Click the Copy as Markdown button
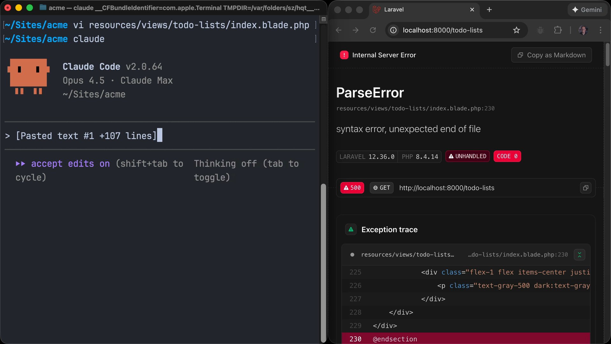The width and height of the screenshot is (611, 344). click(551, 55)
